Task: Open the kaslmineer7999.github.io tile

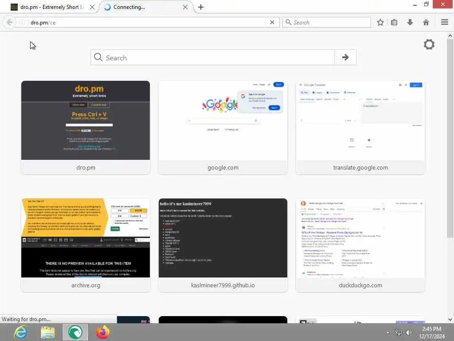Action: point(223,245)
